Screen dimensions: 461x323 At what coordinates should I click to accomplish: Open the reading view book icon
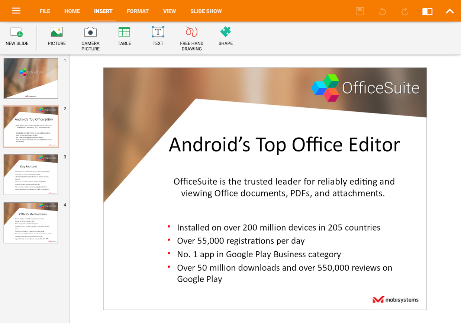(428, 12)
